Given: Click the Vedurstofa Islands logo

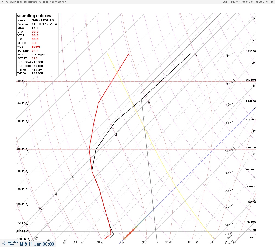Looking at the screenshot, I should (10, 243).
